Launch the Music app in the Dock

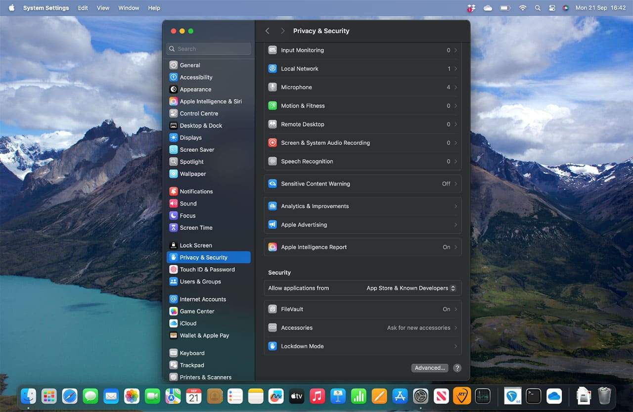point(317,396)
